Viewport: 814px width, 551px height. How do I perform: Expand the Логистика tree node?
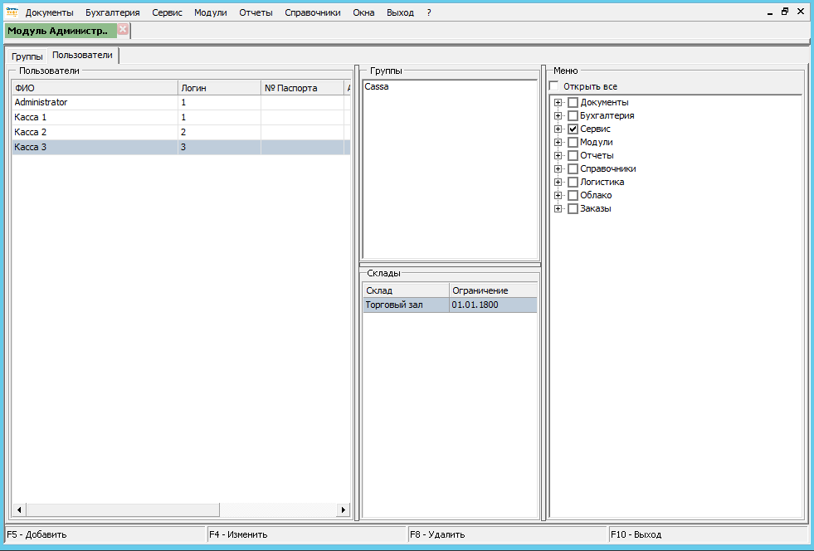[x=558, y=183]
